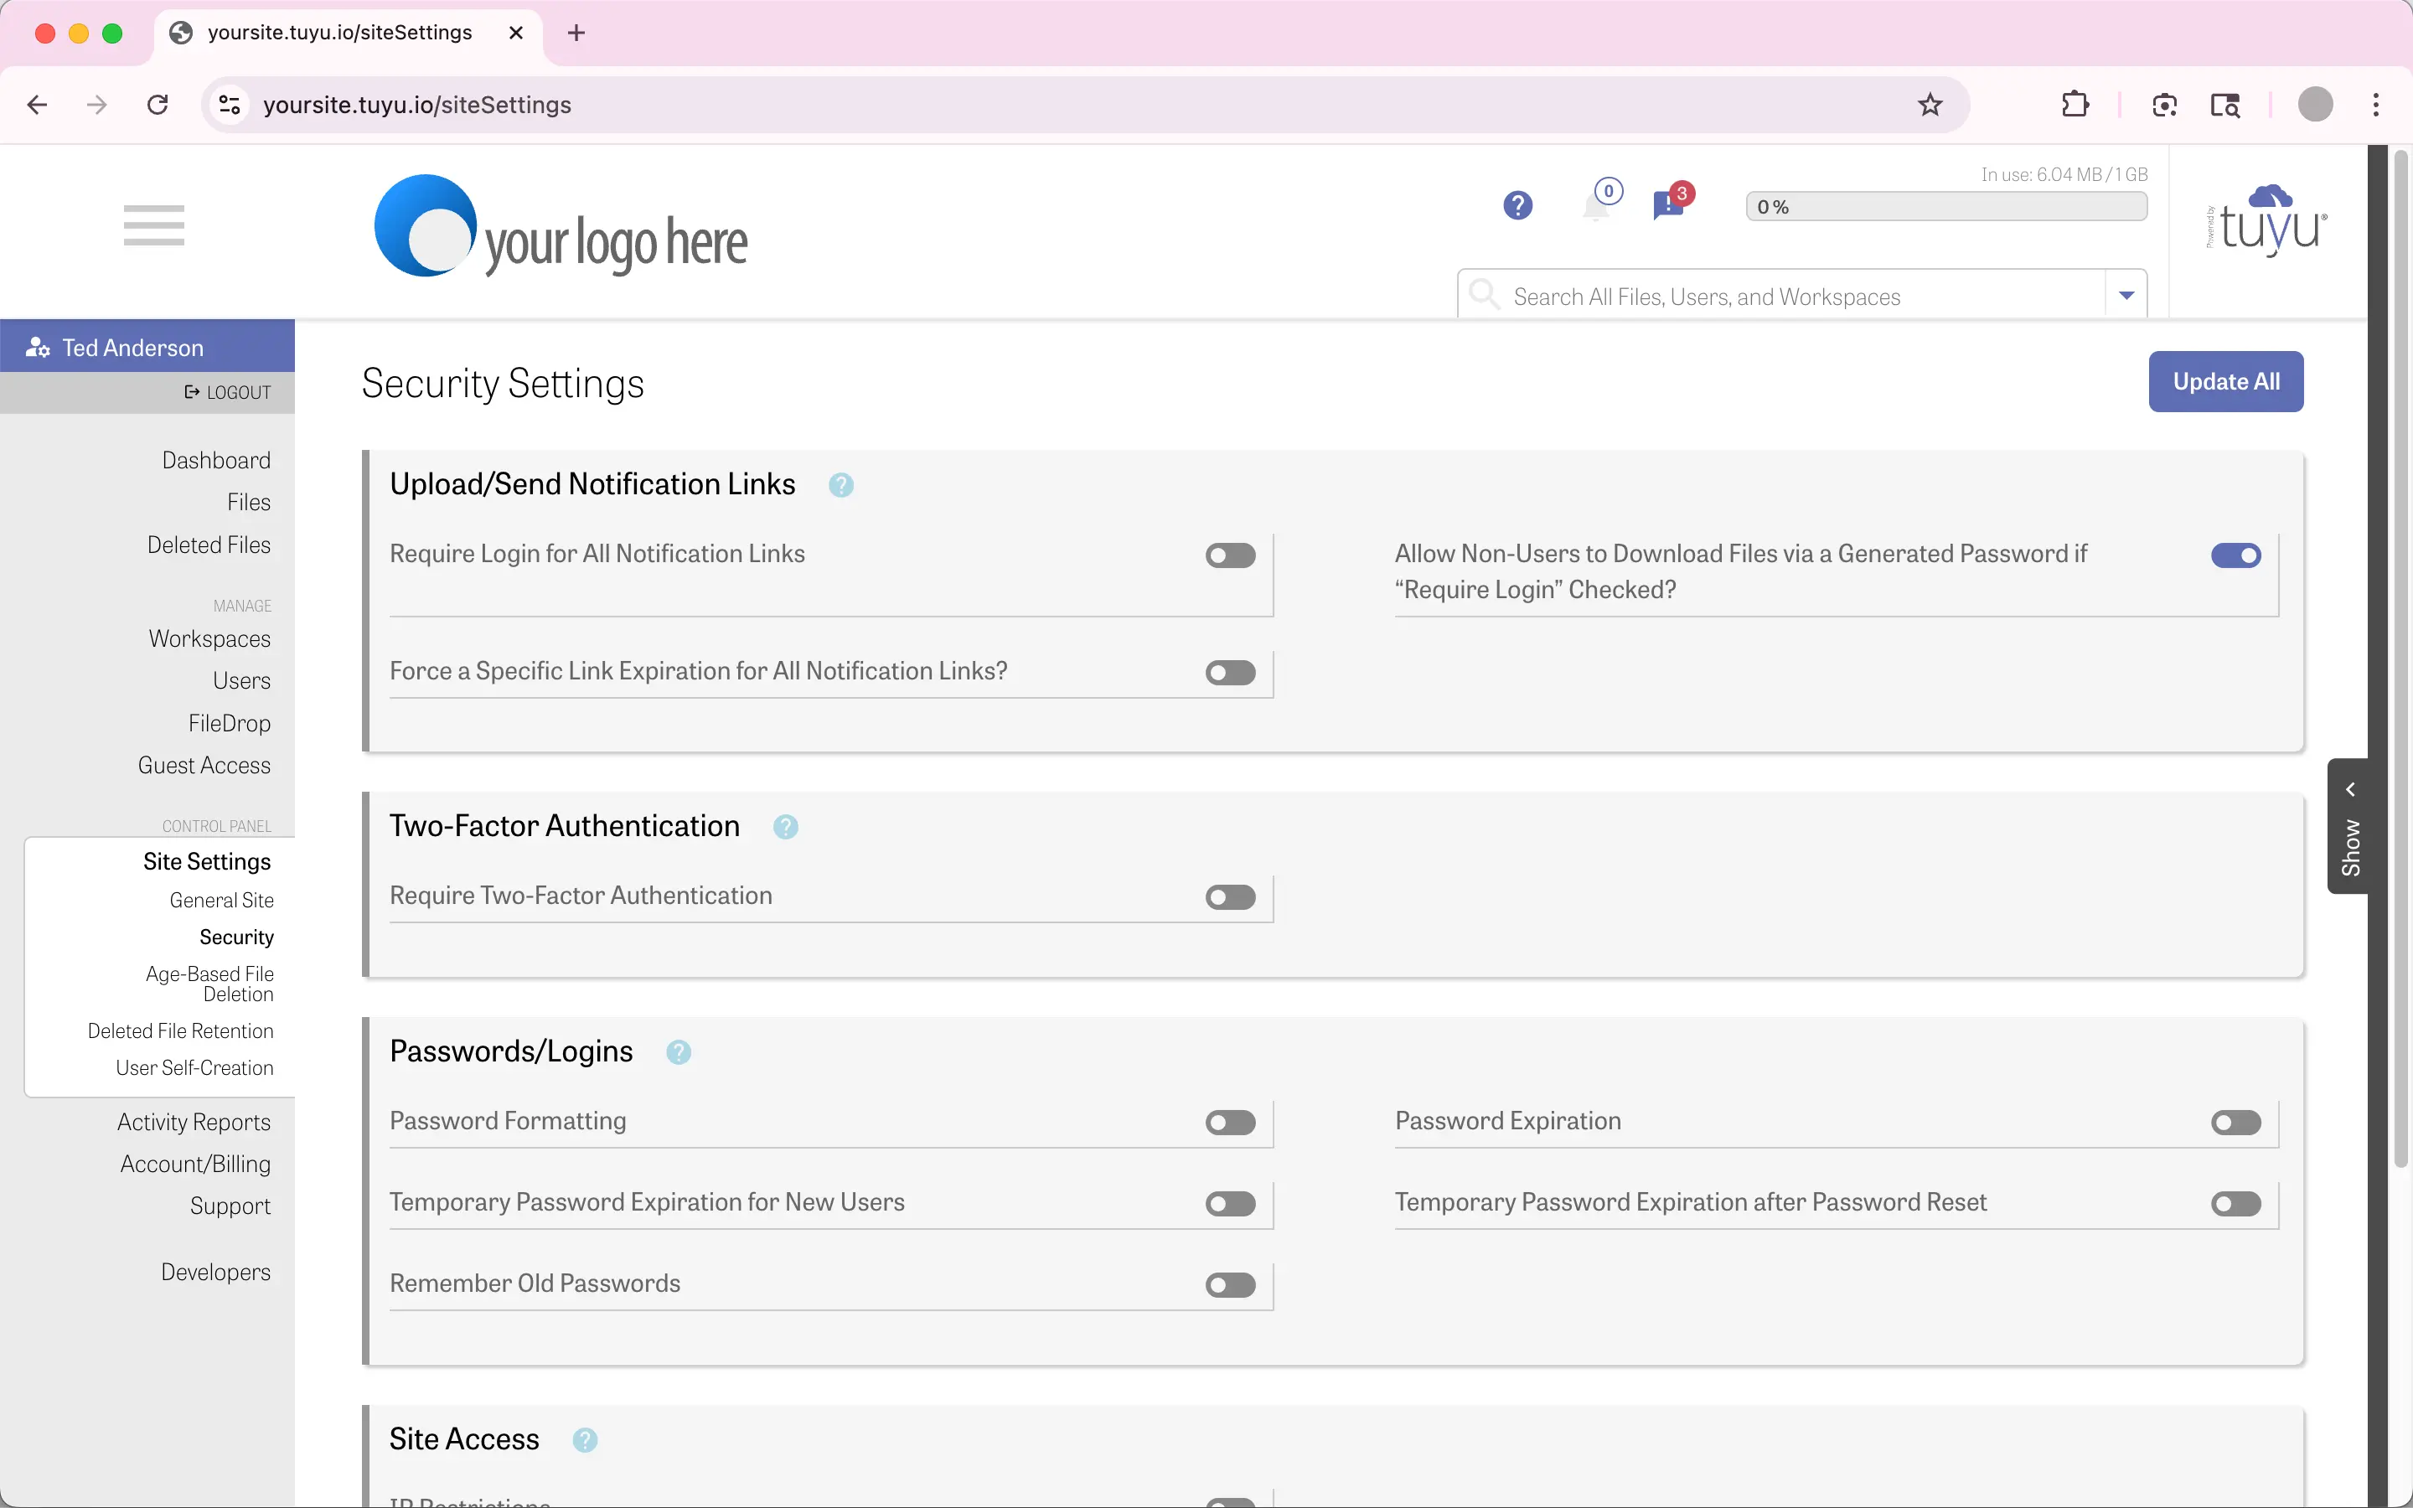Viewport: 2413px width, 1508px height.
Task: Click the blue help question mark icon
Action: (x=1517, y=205)
